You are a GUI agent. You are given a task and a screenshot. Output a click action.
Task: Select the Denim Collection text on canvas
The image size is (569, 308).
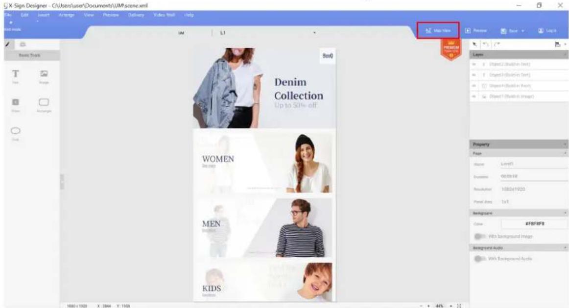pyautogui.click(x=298, y=89)
